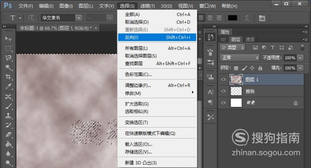This screenshot has width=311, height=168.
Task: Choose 反向(I) from the Select menu
Action: coord(157,37)
